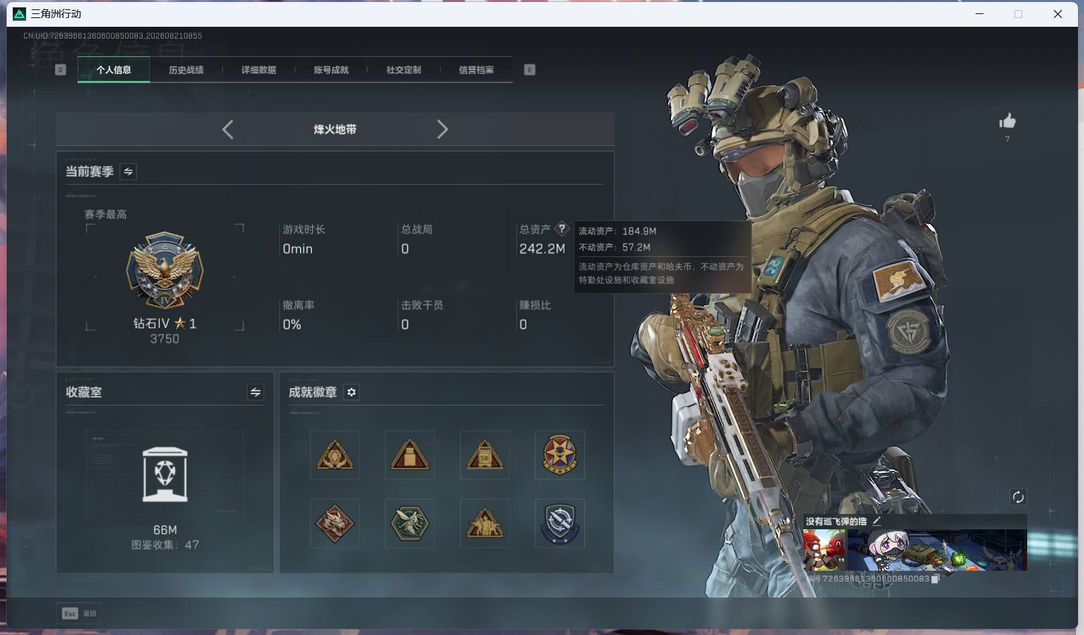This screenshot has height=635, width=1084.
Task: Click the character rotate/refresh icon
Action: [x=1018, y=497]
